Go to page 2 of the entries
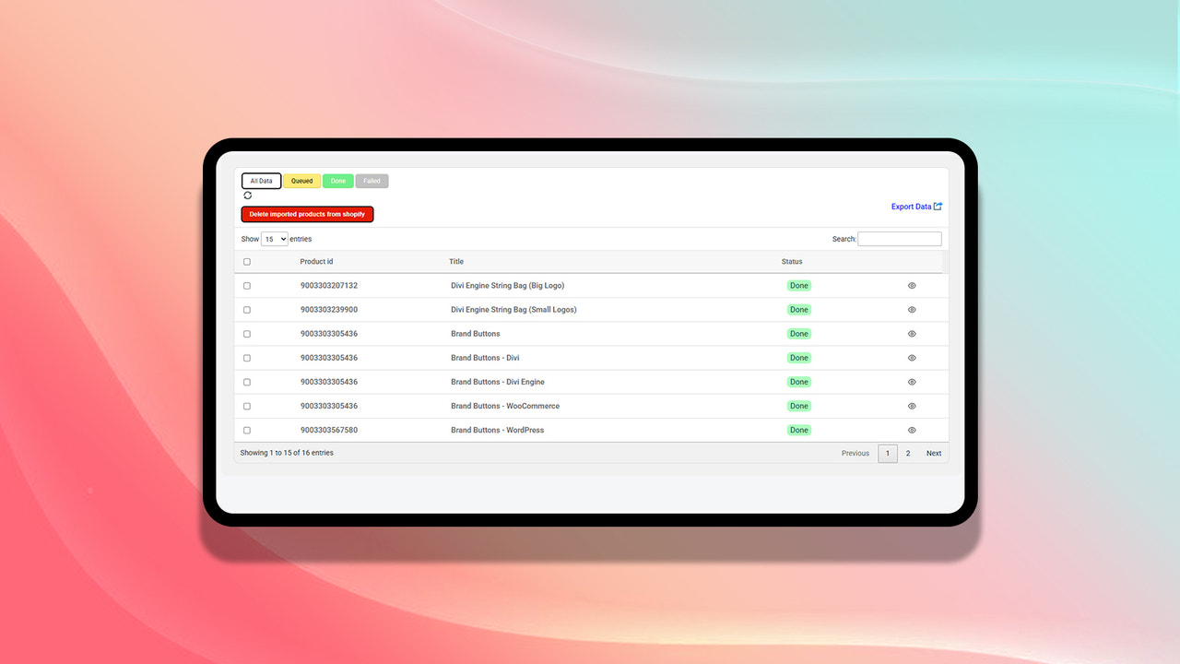This screenshot has width=1180, height=664. tap(908, 454)
